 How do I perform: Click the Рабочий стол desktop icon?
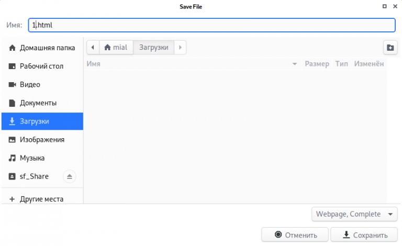[12, 66]
